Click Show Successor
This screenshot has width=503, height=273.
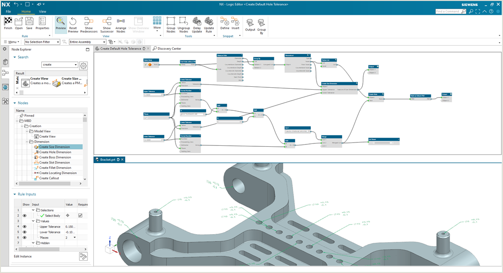[107, 24]
